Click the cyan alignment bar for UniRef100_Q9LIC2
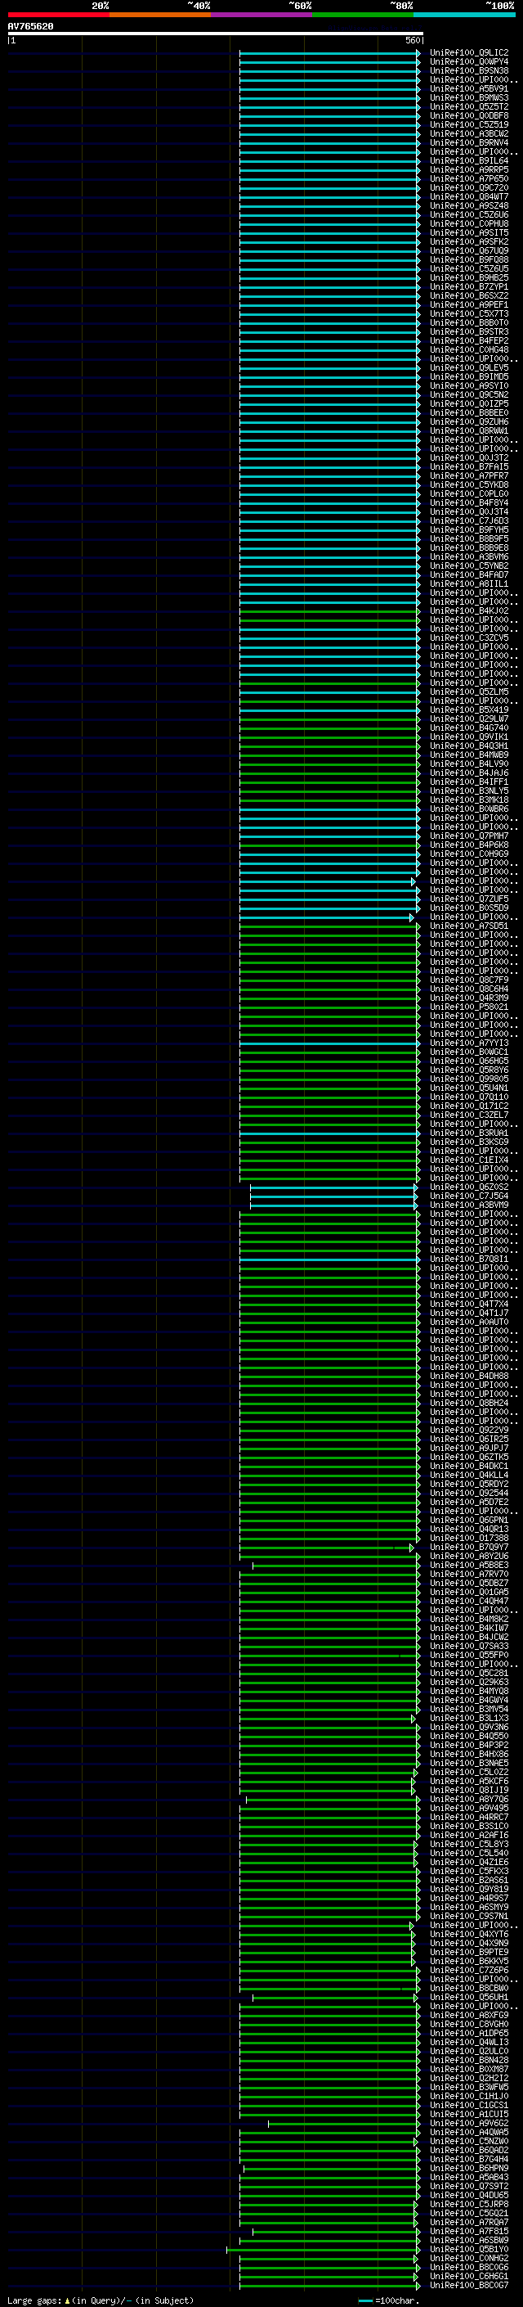 click(x=329, y=54)
